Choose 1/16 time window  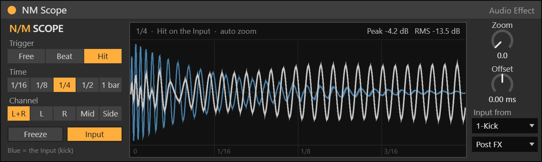(19, 85)
